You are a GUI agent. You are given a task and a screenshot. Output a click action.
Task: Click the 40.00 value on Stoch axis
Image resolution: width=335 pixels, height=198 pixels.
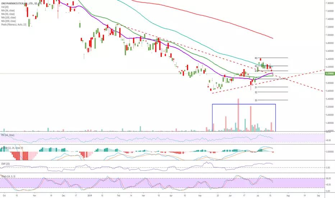[328, 185]
